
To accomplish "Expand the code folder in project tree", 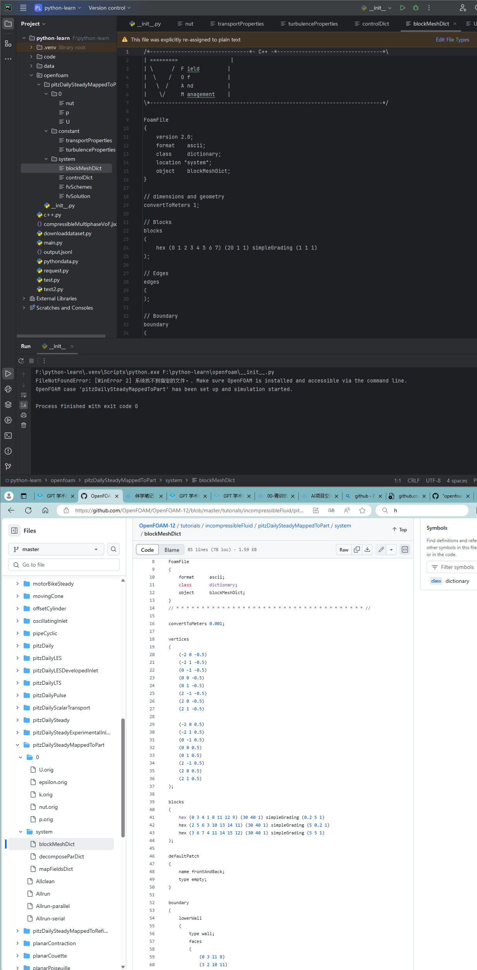I will coord(31,57).
